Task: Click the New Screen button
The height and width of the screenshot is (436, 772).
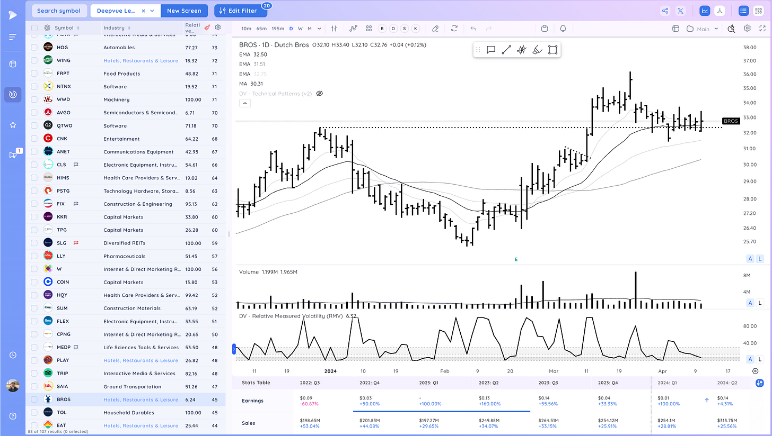Action: tap(184, 11)
